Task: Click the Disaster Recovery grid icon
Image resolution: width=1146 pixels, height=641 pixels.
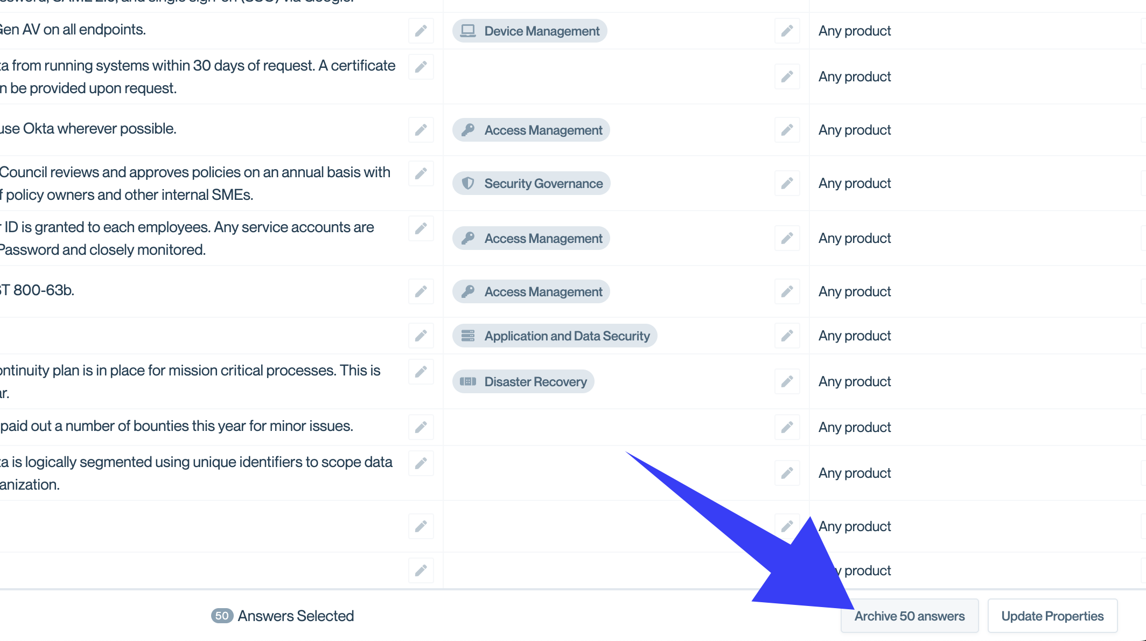Action: 469,381
